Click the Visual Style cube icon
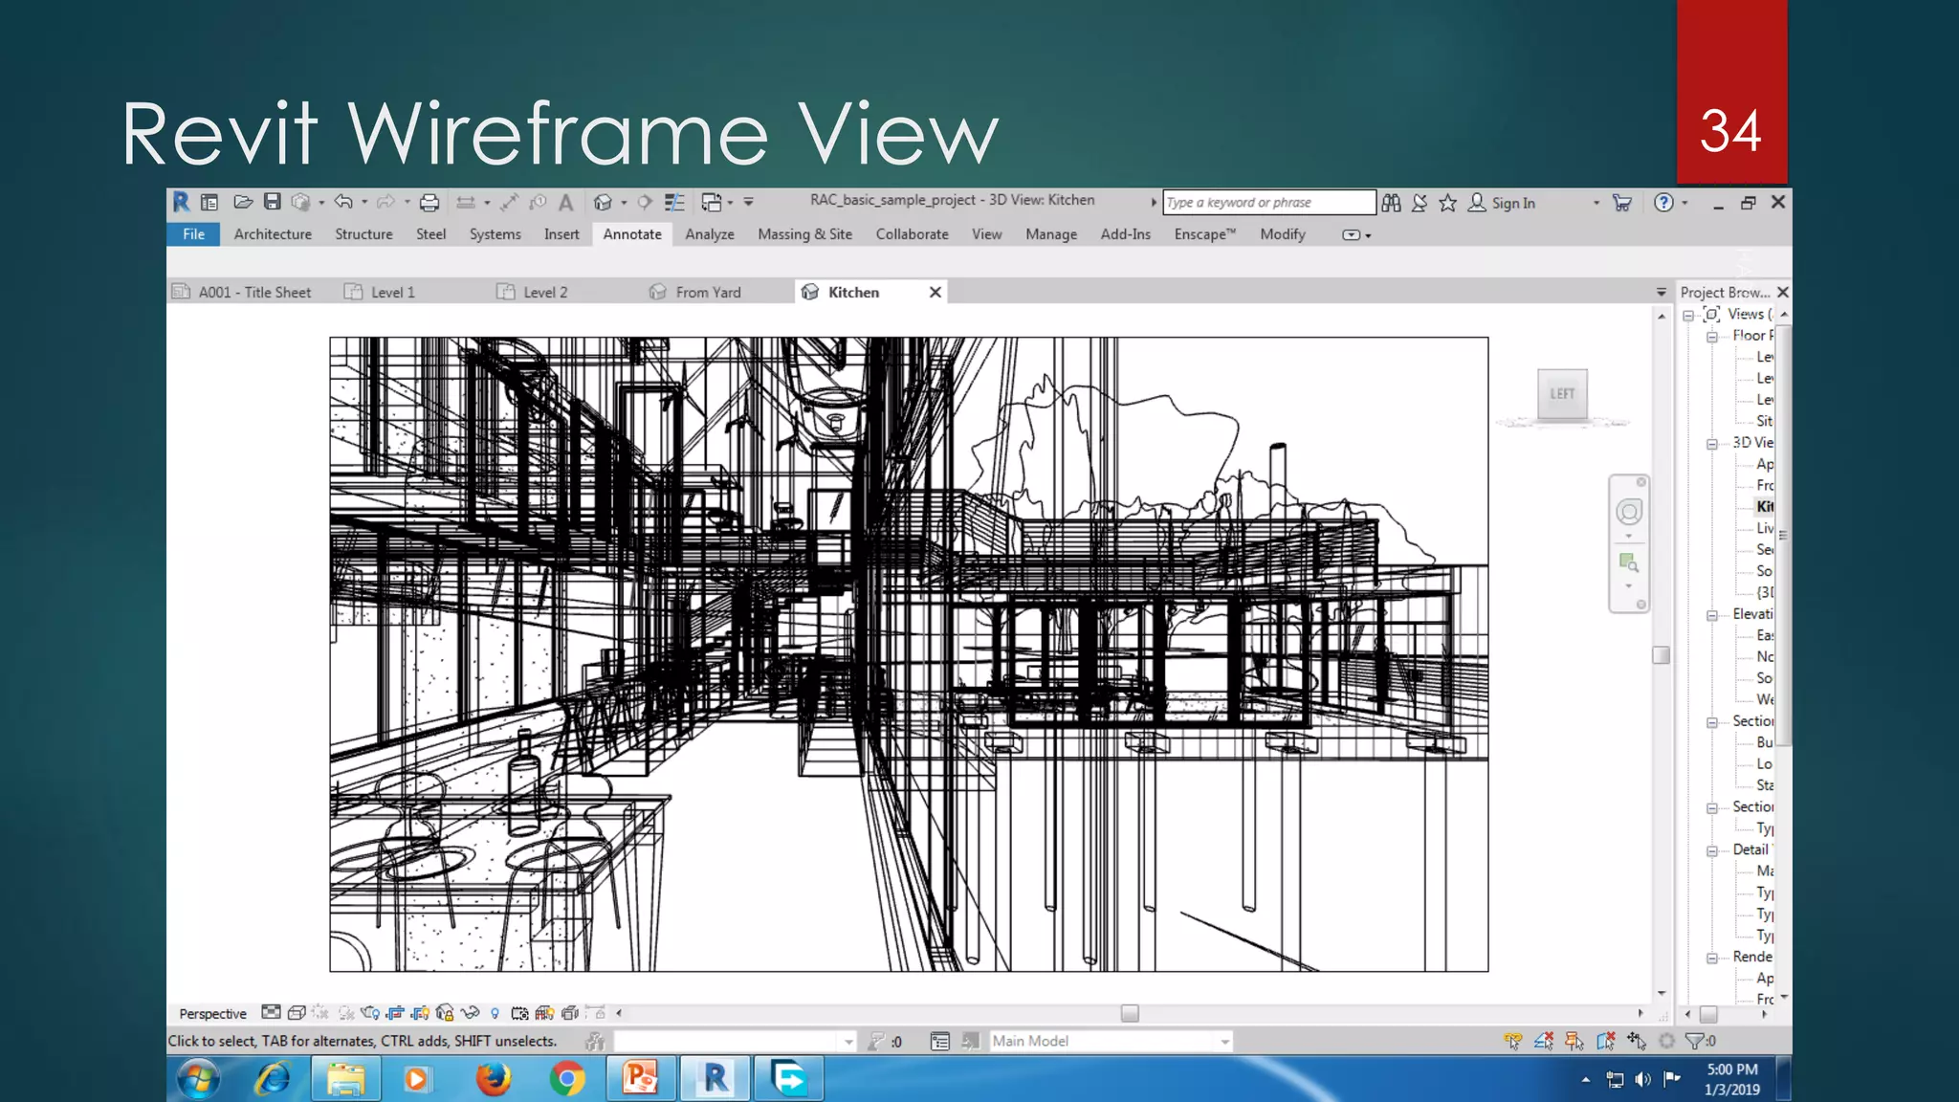 297,1012
